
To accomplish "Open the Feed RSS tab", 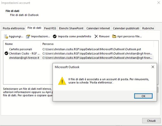I will 50,28.
